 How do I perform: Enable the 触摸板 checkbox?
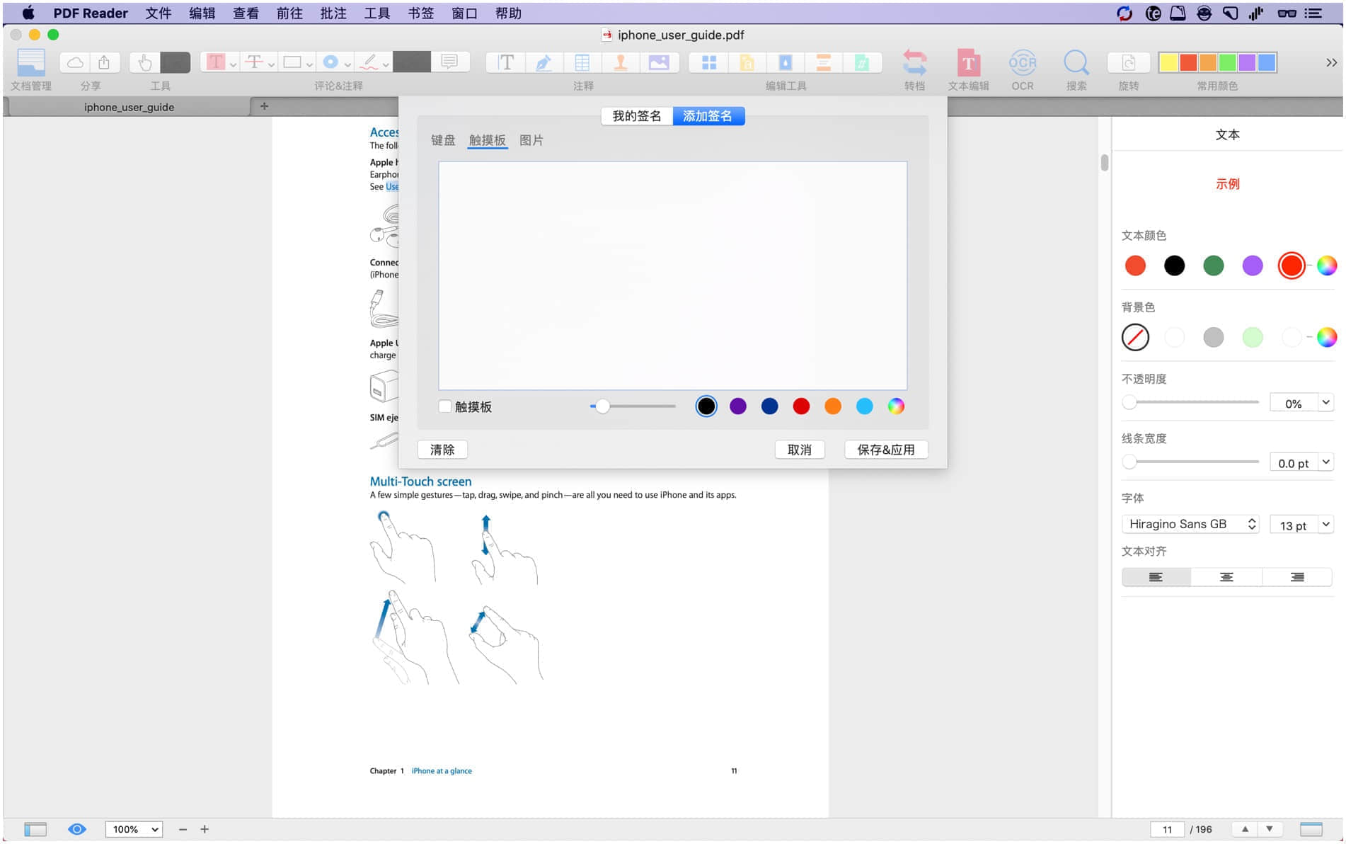445,406
